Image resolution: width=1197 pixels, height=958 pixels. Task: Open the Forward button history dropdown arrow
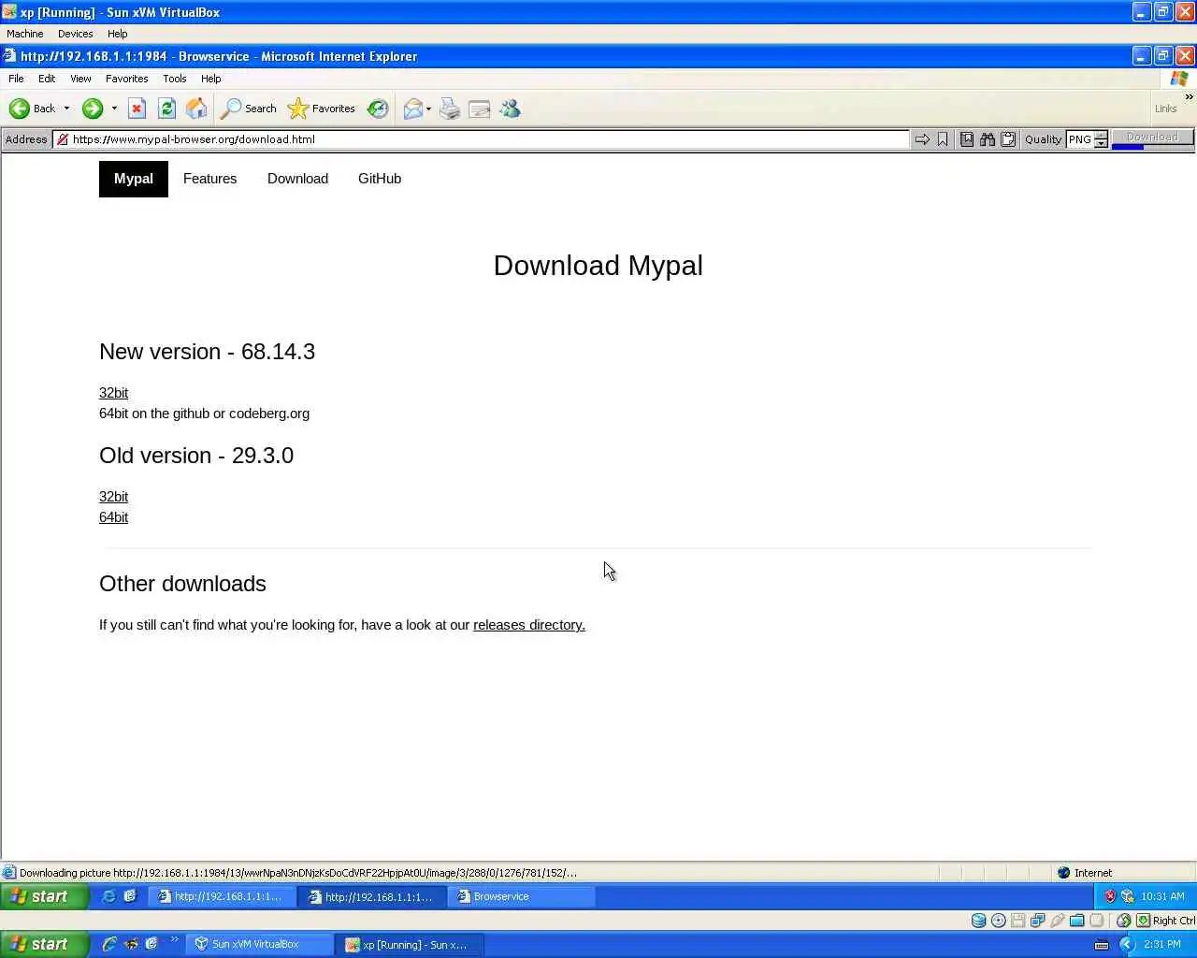point(114,109)
